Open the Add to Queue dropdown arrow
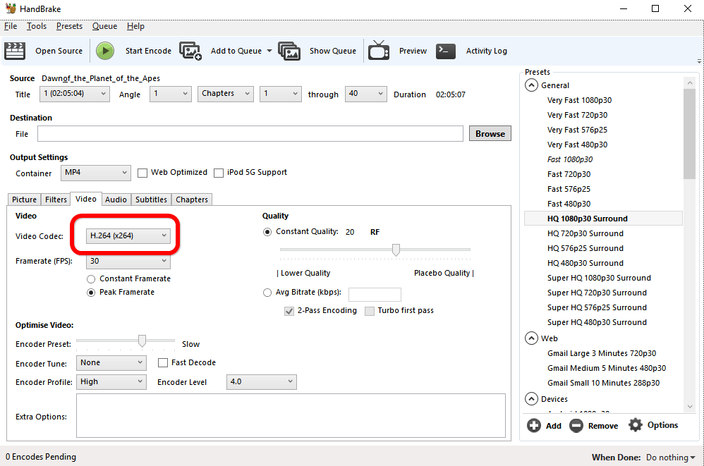 click(269, 51)
